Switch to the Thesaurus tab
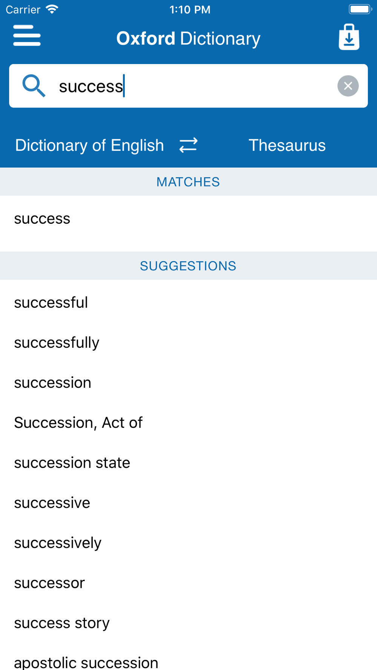This screenshot has width=377, height=670. pos(287,145)
